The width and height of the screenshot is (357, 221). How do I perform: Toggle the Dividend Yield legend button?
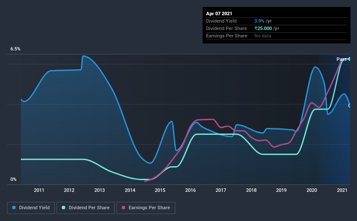click(31, 208)
